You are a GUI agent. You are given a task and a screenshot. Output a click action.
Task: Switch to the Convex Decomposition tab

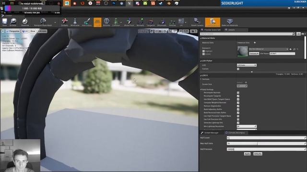pos(236,133)
